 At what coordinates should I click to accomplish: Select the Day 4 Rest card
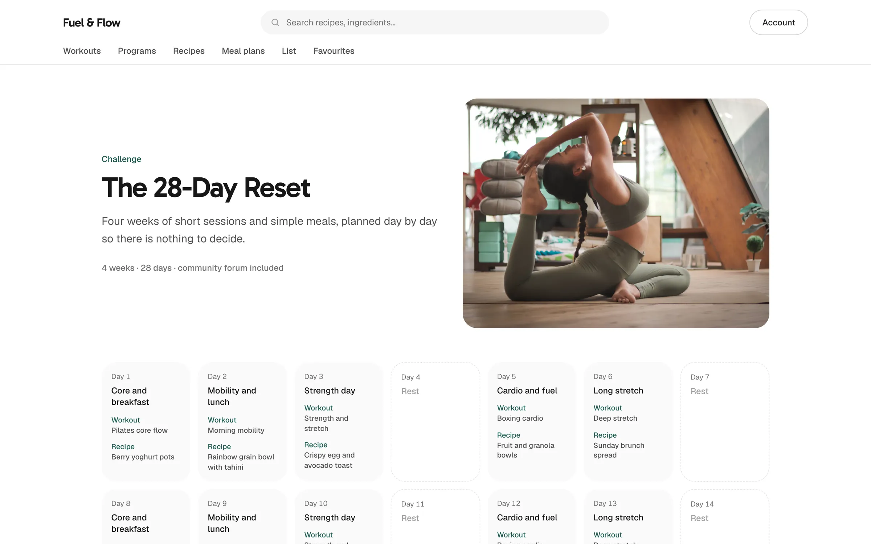[x=435, y=422]
